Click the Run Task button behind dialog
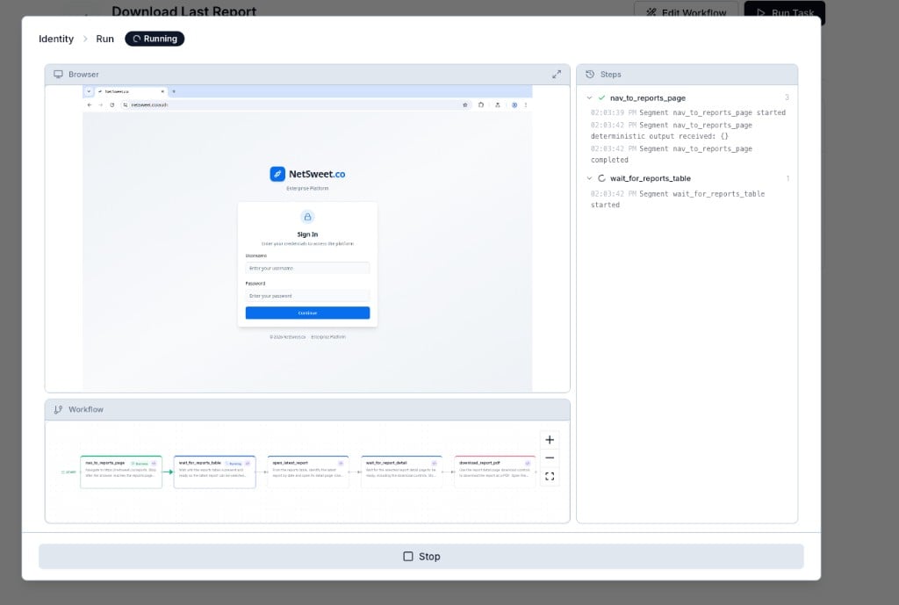Screen dimensions: 899x605 785,12
